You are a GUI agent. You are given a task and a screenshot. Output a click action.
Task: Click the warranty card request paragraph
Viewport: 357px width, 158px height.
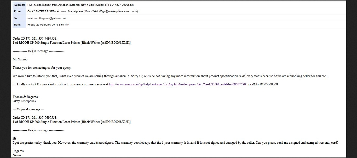(x=175, y=143)
